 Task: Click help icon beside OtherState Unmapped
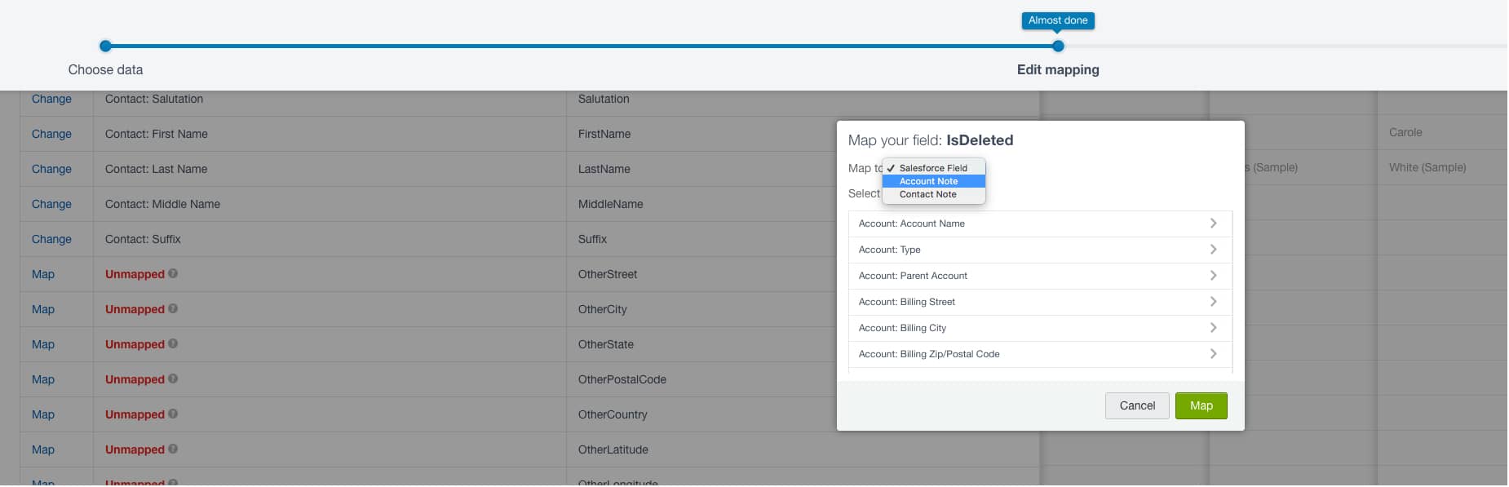(173, 344)
